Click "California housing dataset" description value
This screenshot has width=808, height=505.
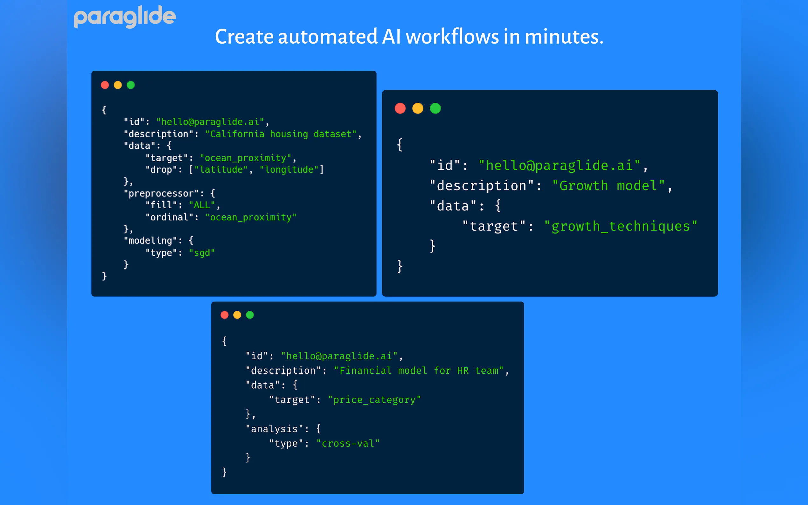coord(281,134)
